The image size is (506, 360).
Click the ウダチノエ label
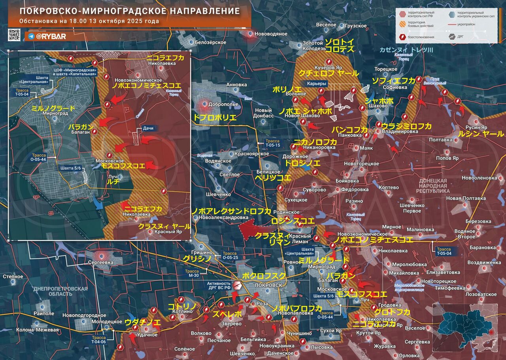[143, 322]
